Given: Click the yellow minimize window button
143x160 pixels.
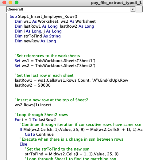Looking at the screenshot, I should click(10, 2).
